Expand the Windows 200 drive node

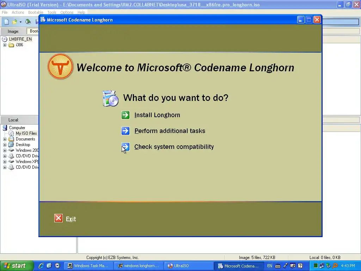pos(5,150)
